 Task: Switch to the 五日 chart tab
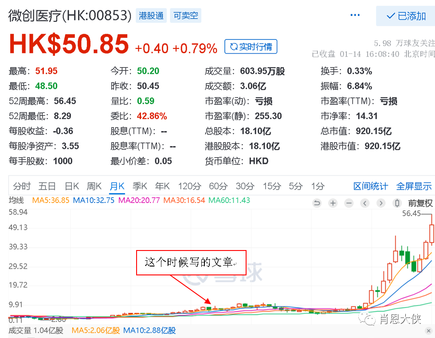pos(47,186)
